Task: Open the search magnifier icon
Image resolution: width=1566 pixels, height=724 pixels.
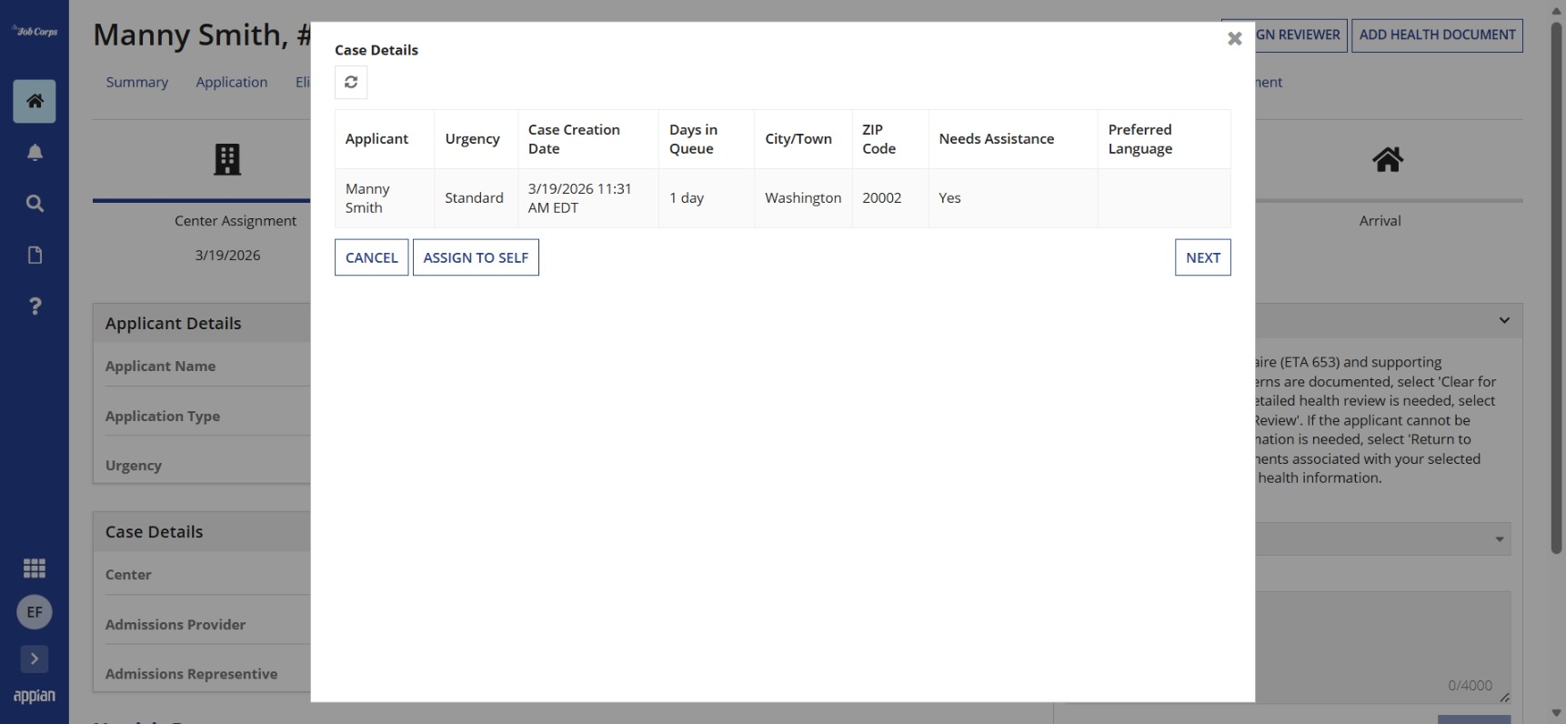Action: 35,204
